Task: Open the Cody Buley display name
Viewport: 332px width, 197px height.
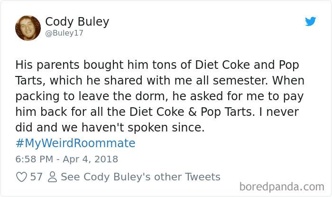Action: tap(77, 22)
